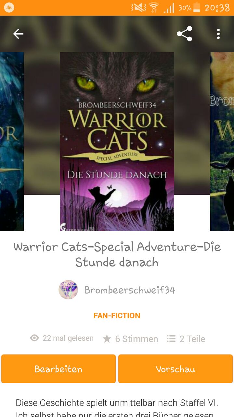Select the blue cover on the left

(12, 142)
